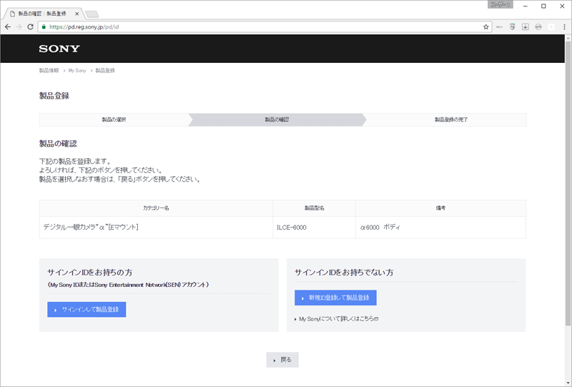Open the 製品情報 breadcrumb link
The width and height of the screenshot is (572, 387).
click(49, 71)
